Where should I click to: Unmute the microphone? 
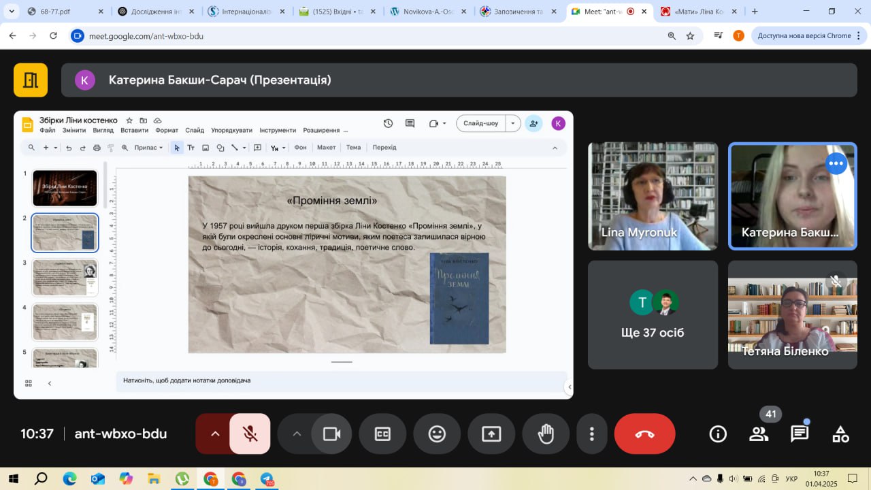coord(250,434)
